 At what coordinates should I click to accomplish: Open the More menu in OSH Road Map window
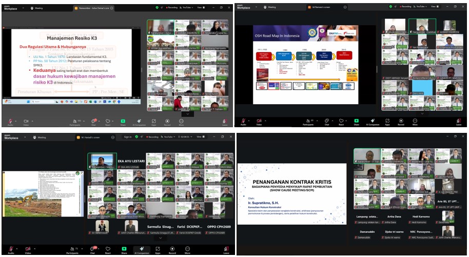416,121
